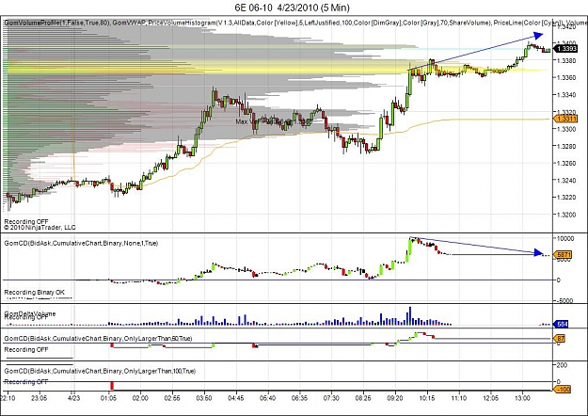Viewport: 588px width, 416px height.
Task: Click the 23:05 time axis label
Action: pyautogui.click(x=40, y=398)
